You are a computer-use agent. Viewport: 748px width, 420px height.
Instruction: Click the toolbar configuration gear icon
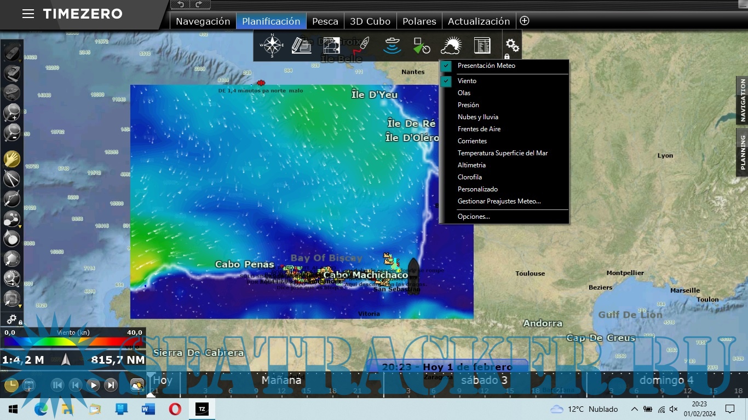[x=511, y=46]
